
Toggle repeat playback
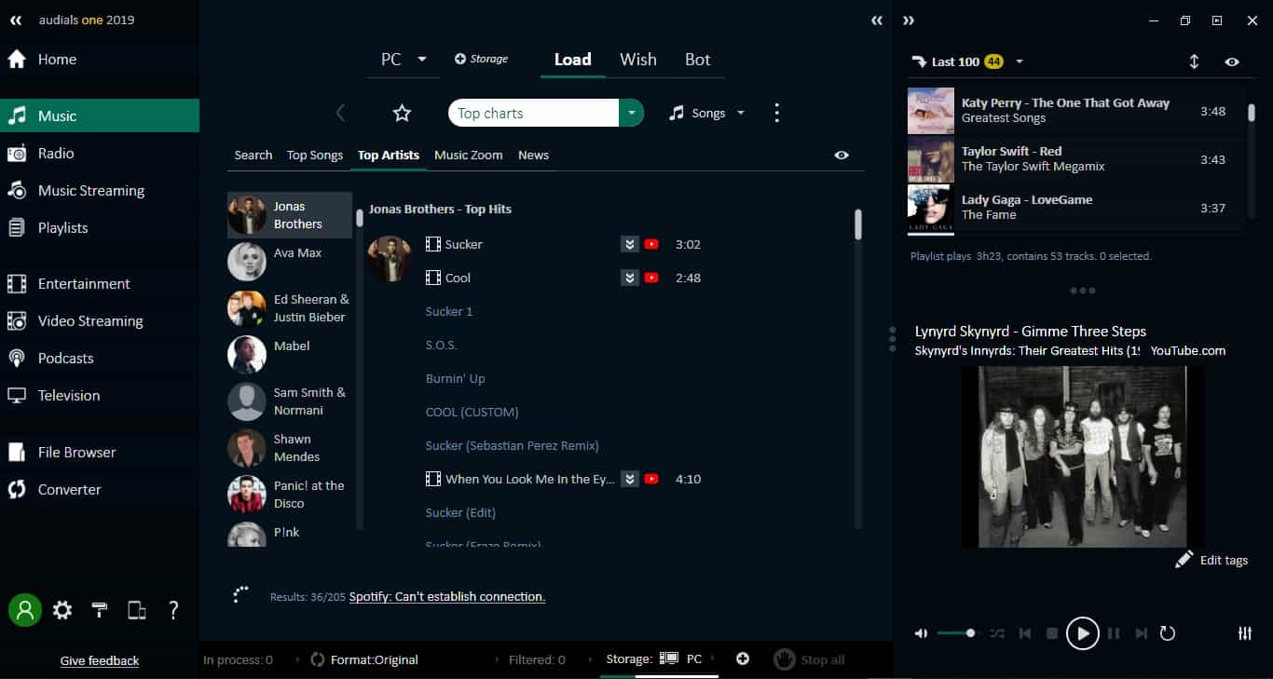(1168, 633)
